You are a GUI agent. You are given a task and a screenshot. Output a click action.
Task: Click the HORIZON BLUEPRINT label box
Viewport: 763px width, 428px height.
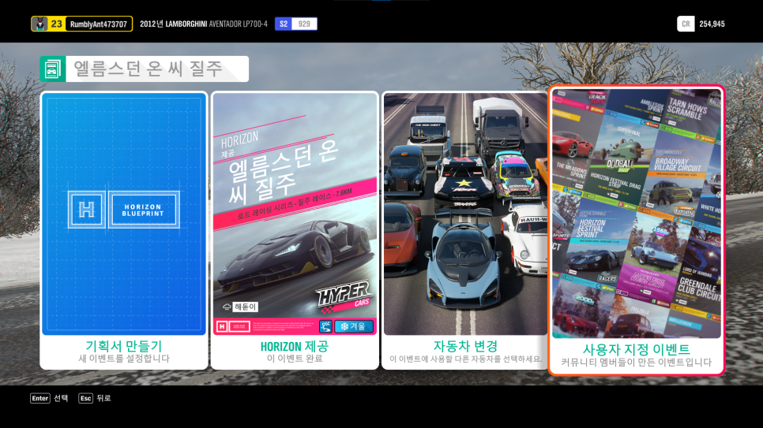[x=143, y=210]
